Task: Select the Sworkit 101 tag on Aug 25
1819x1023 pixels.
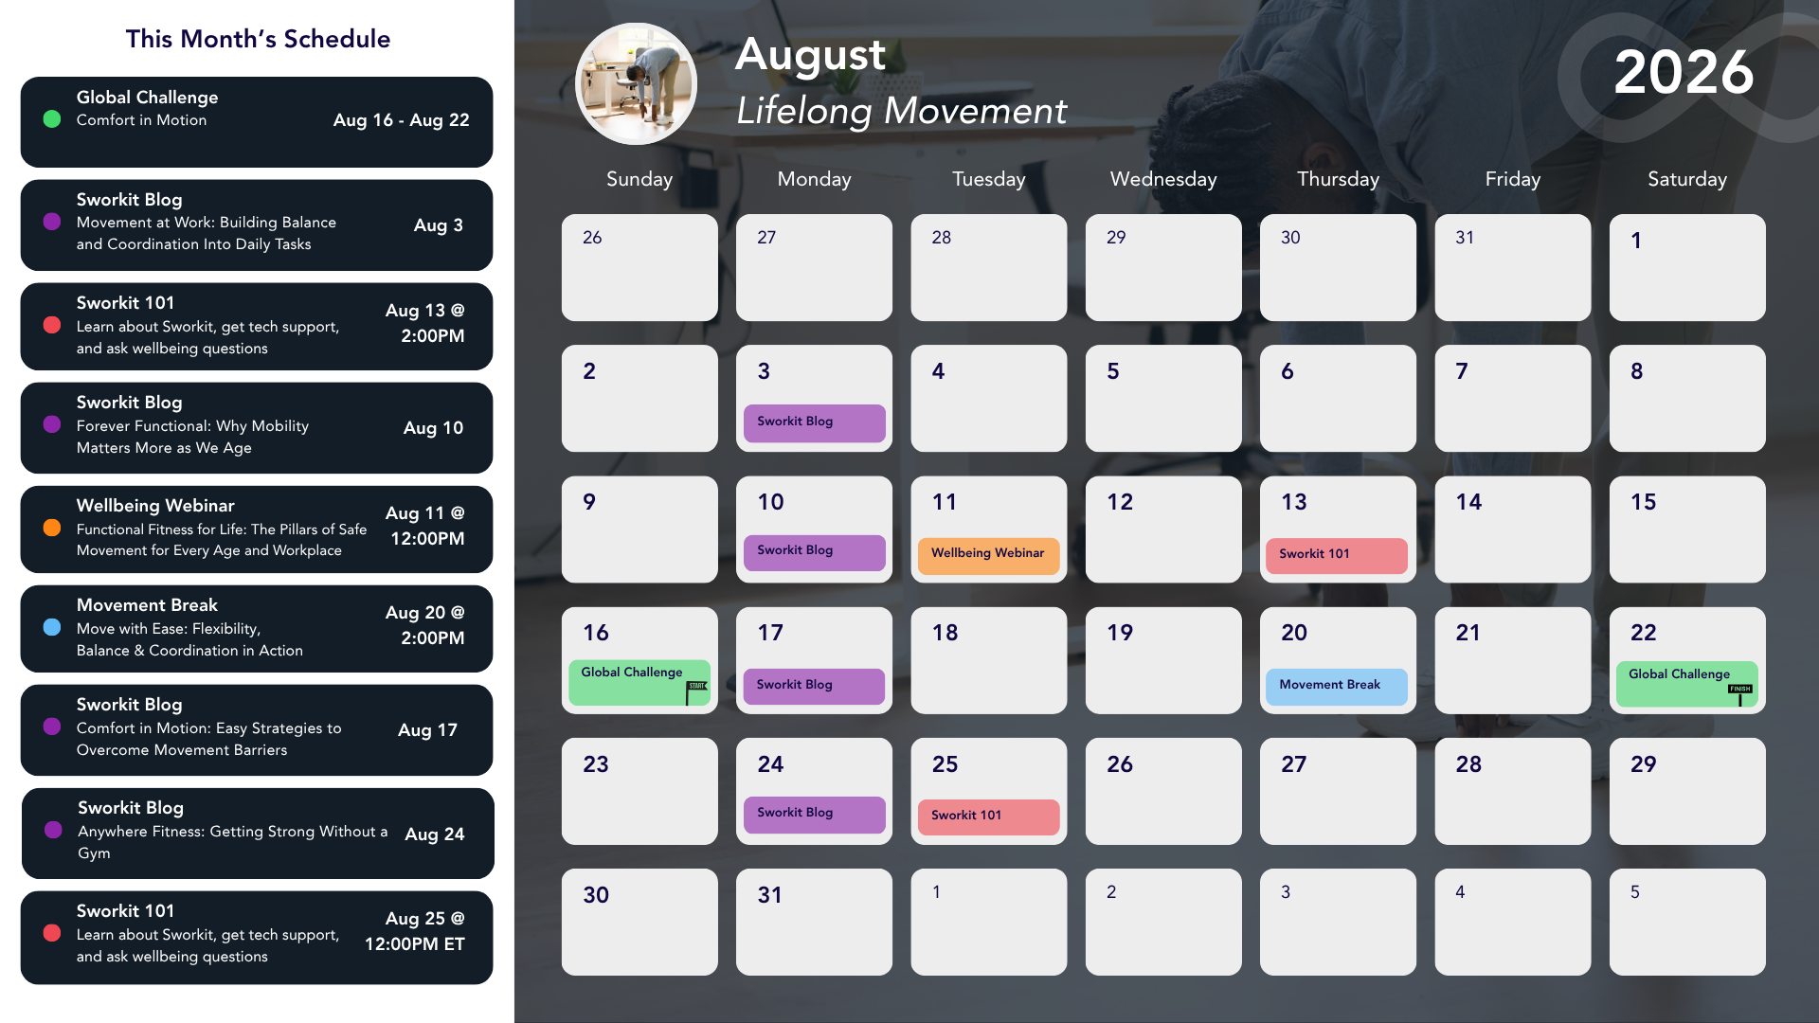Action: [x=988, y=816]
